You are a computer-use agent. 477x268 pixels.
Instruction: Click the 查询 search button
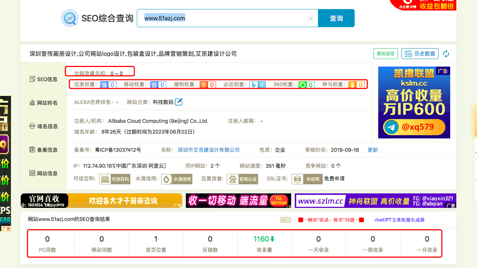336,18
